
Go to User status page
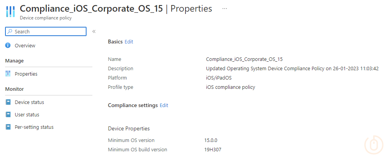pos(27,114)
